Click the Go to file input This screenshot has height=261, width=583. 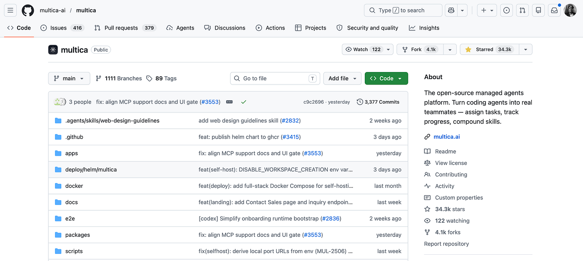tap(275, 78)
